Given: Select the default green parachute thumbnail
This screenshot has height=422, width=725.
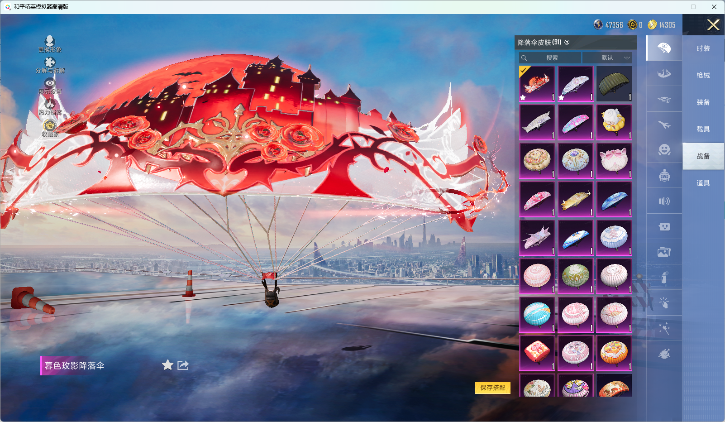Looking at the screenshot, I should [x=614, y=84].
